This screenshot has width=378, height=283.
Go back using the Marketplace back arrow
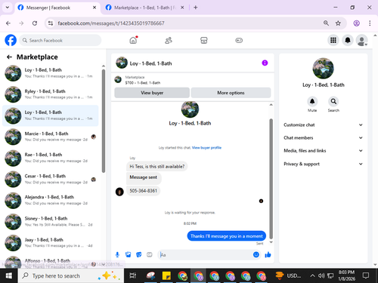tap(9, 57)
